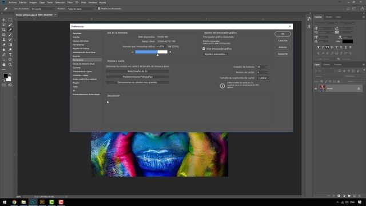Select the Move tool
366x206 pixels.
point(4,20)
